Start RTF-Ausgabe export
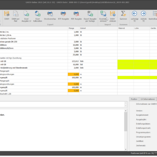 pos(63,15)
